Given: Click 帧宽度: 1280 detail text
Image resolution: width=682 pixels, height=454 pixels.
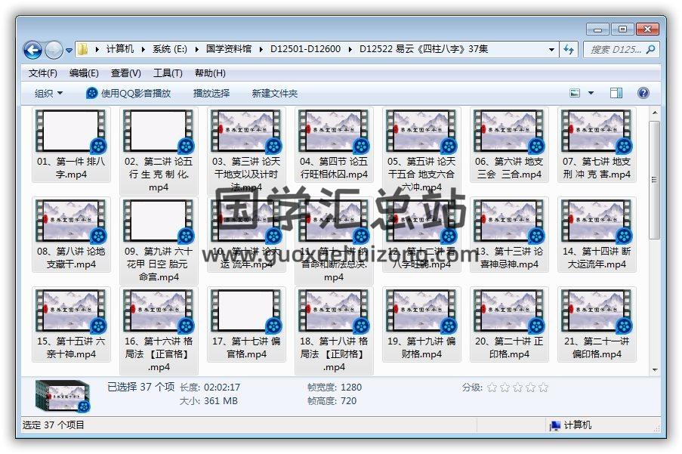Looking at the screenshot, I should pyautogui.click(x=335, y=387).
